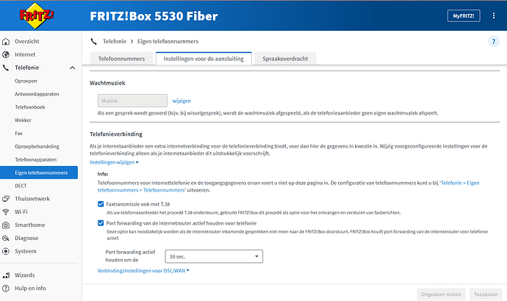The image size is (507, 301).
Task: Open Antwoordapparaten in sidebar
Action: point(37,94)
